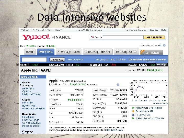Open Financial Blogs link
Image resolution: width=184 pixels, height=138 pixels.
pyautogui.click(x=31, y=120)
